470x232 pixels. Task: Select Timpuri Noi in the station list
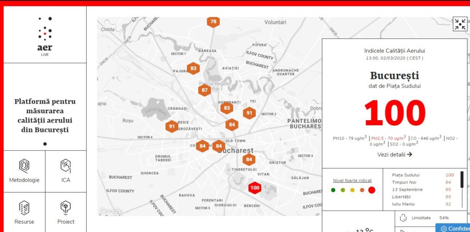pos(404,182)
